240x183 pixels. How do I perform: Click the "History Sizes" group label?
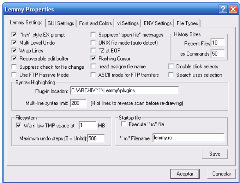pos(187,34)
